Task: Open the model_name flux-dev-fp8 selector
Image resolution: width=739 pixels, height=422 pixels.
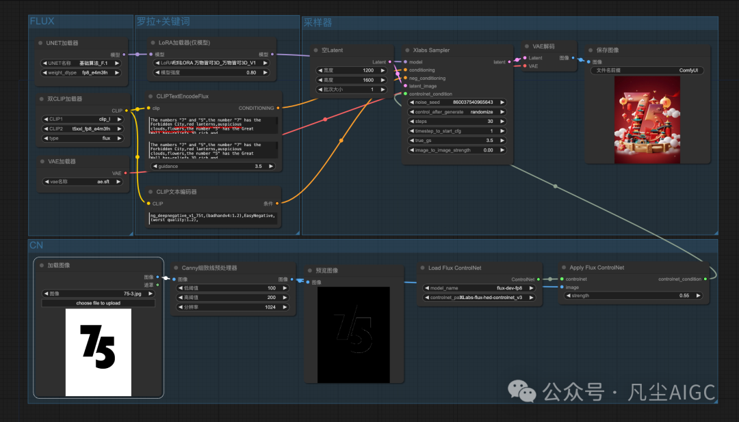Action: 479,288
